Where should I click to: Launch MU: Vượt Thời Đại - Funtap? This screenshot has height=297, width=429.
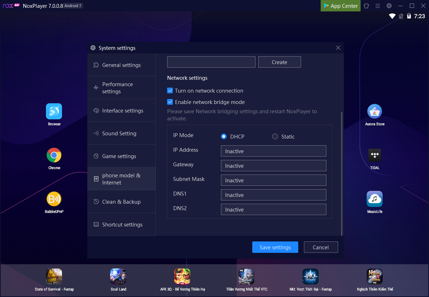coord(310,276)
